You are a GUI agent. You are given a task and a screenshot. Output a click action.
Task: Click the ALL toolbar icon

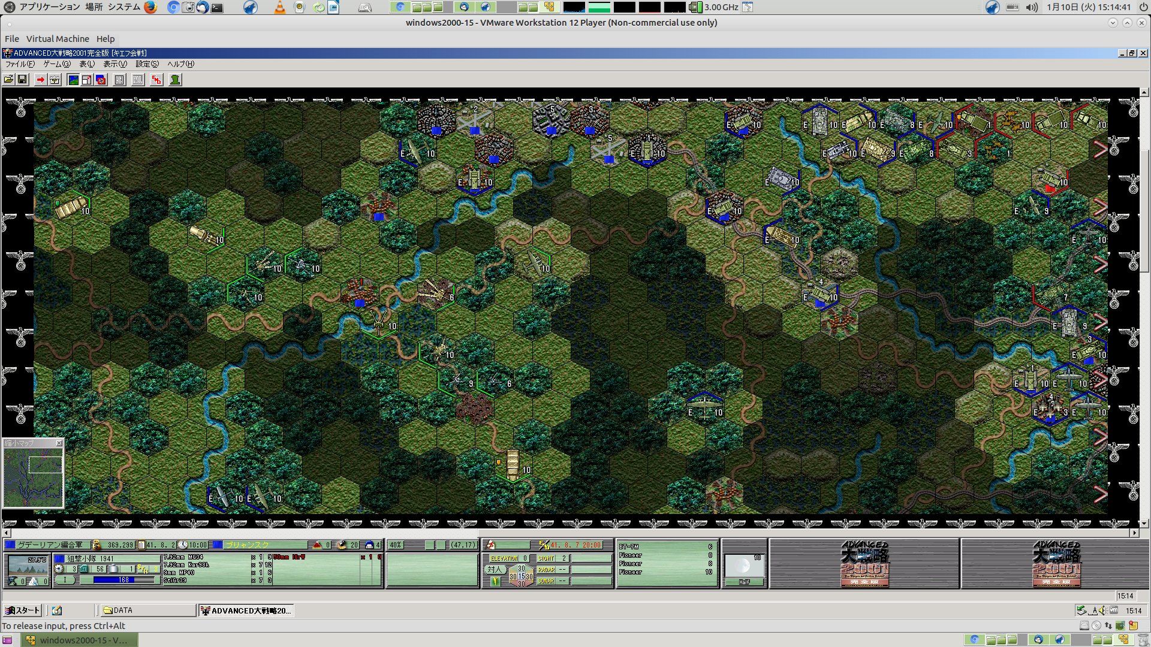138,80
